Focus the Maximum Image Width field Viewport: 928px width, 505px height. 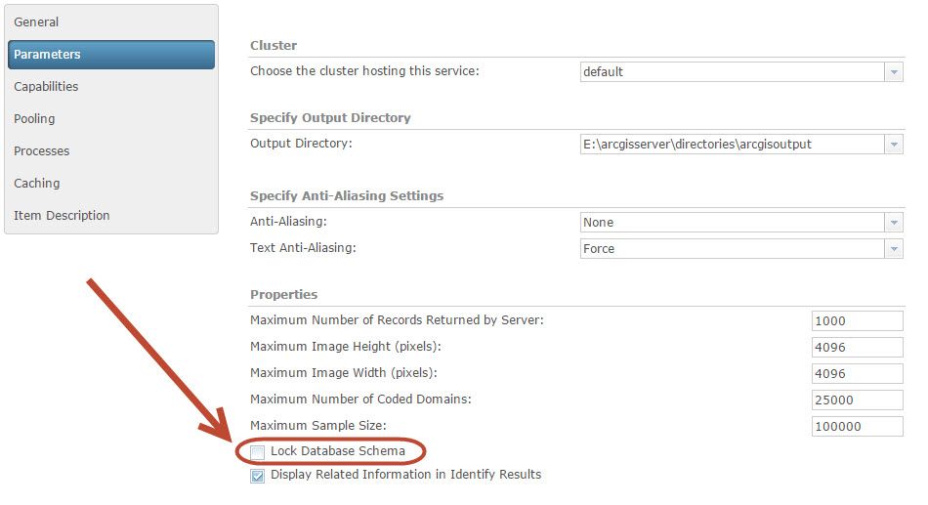pos(857,374)
